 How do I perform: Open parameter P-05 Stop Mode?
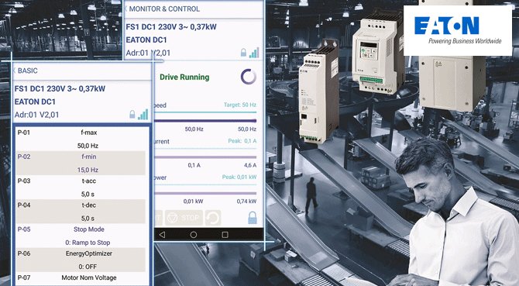81,236
